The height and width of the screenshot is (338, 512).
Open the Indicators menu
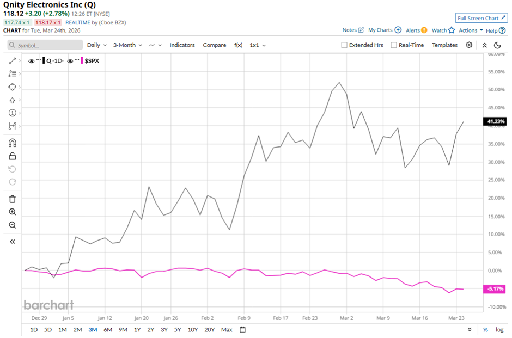click(182, 45)
